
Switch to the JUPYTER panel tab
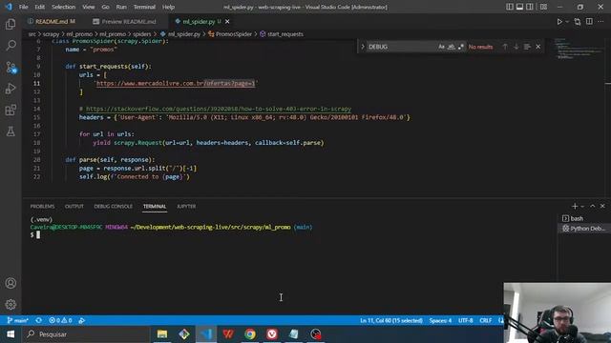[186, 206]
